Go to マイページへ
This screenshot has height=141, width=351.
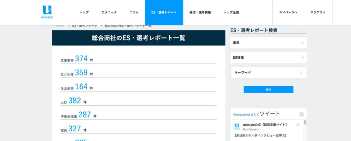(x=288, y=13)
